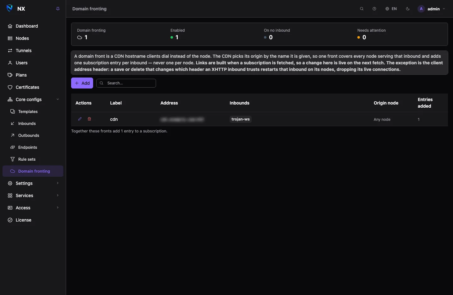Open the search icon in the header
This screenshot has height=295, width=453.
362,9
